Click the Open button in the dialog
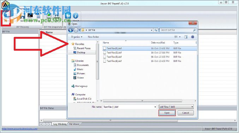239x133 pixels. tap(167, 113)
